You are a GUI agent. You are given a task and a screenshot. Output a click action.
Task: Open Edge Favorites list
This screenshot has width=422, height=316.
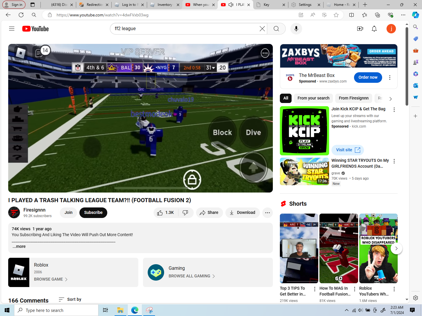point(365,15)
